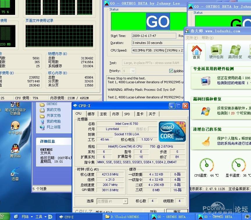251x220 pixels.
Task: Click the 倍频 value x 21.0
Action: point(110,180)
